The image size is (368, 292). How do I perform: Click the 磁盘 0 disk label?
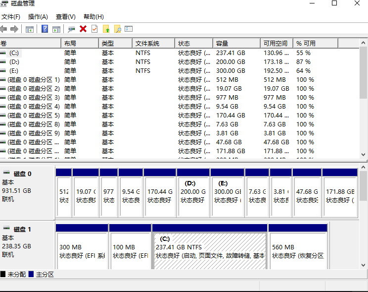click(x=23, y=174)
